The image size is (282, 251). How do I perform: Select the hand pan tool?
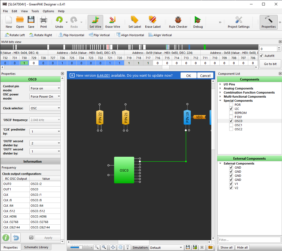(x=121, y=247)
